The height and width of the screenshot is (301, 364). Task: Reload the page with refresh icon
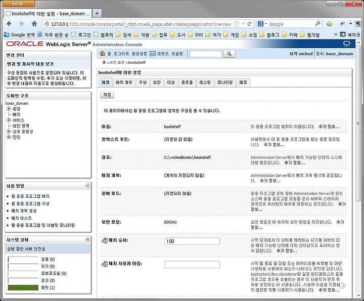tap(250, 24)
